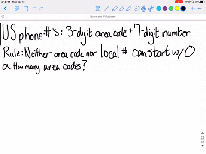
Task: Select the first pen tool
Action: pyautogui.click(x=115, y=9)
